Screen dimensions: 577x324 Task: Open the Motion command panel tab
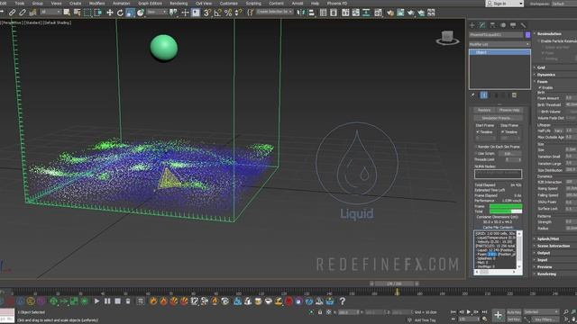tap(503, 25)
